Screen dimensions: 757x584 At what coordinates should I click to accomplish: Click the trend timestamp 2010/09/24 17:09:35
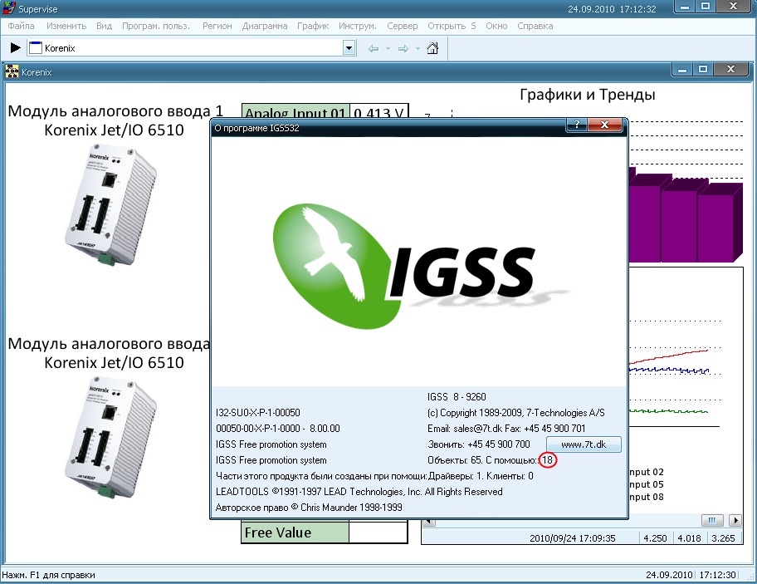572,538
